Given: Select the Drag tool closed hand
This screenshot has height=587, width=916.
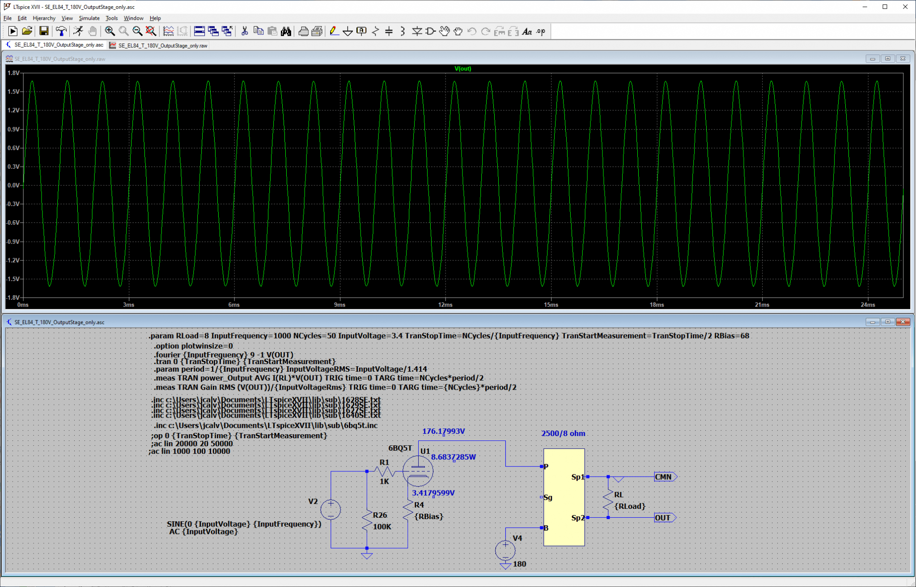Looking at the screenshot, I should 458,31.
